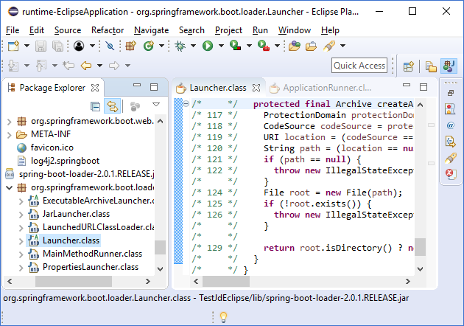
Task: Click the New wizard icon in toolbar
Action: (13, 46)
